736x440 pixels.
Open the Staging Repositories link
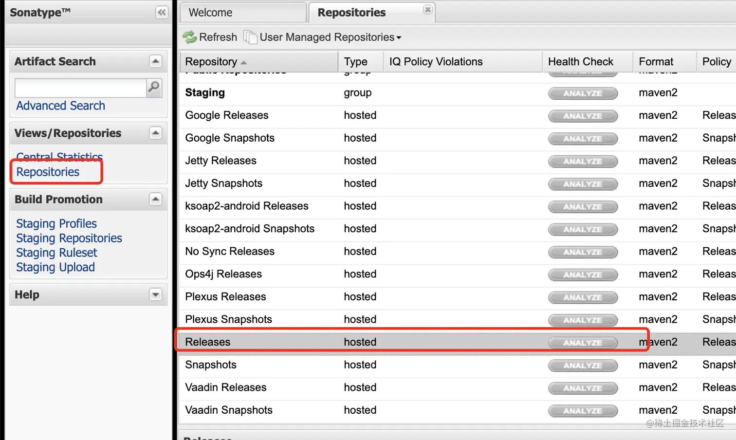click(x=69, y=238)
